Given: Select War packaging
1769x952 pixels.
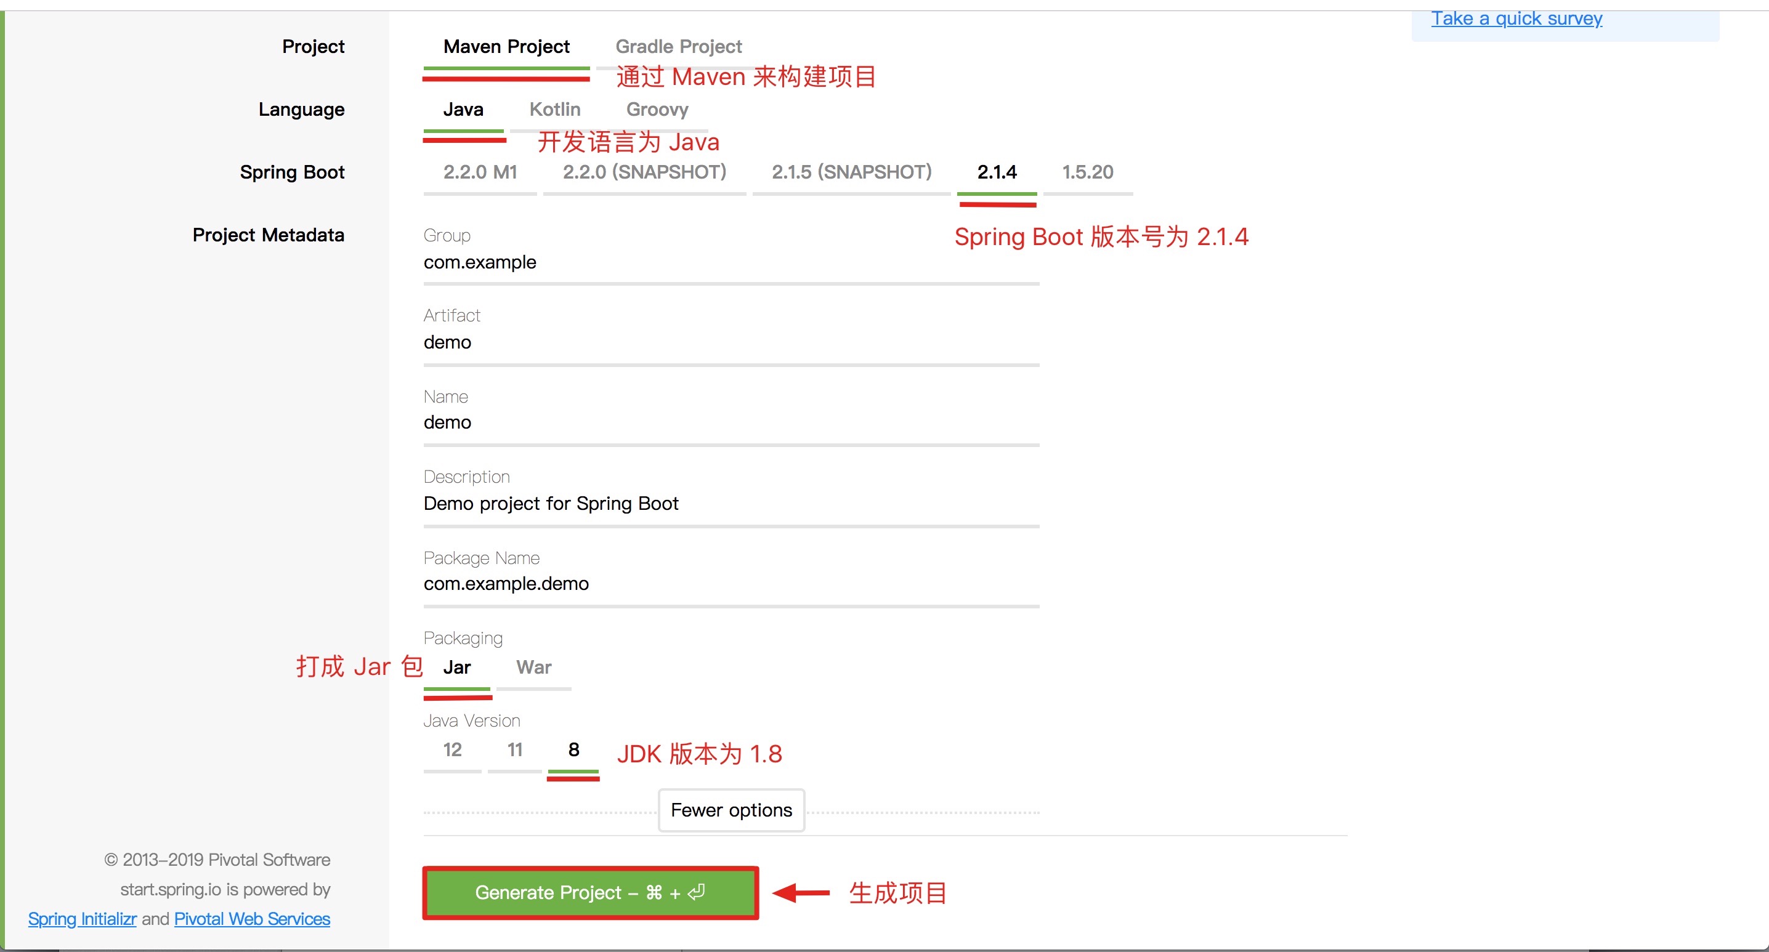Looking at the screenshot, I should (x=533, y=668).
